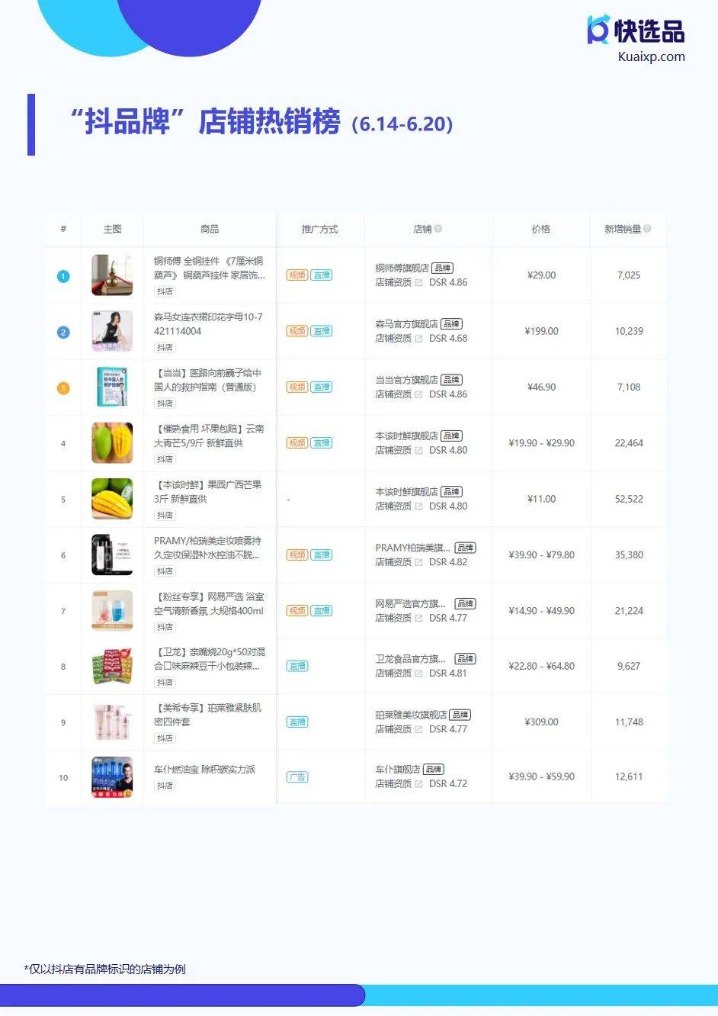Open 店铺资质 link icon in ¥19.90 - ¥29.90 row
This screenshot has width=718, height=1016.
[x=418, y=451]
